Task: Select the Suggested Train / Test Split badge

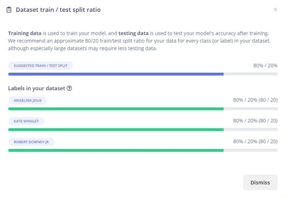Action: point(41,66)
